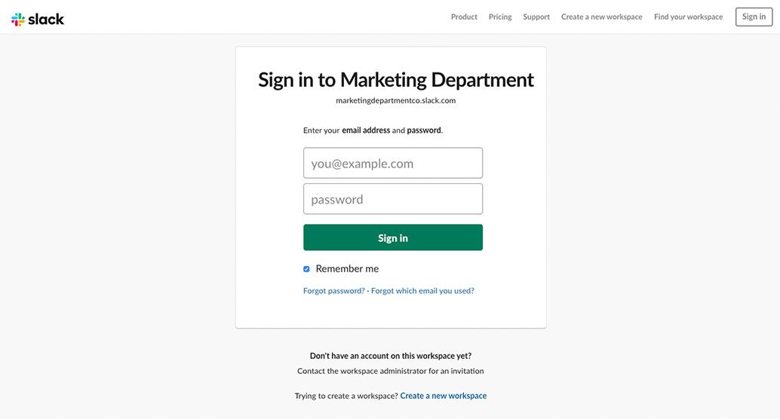Click the slack wordmark in the header
Viewport: 780px width, 420px height.
[x=47, y=19]
